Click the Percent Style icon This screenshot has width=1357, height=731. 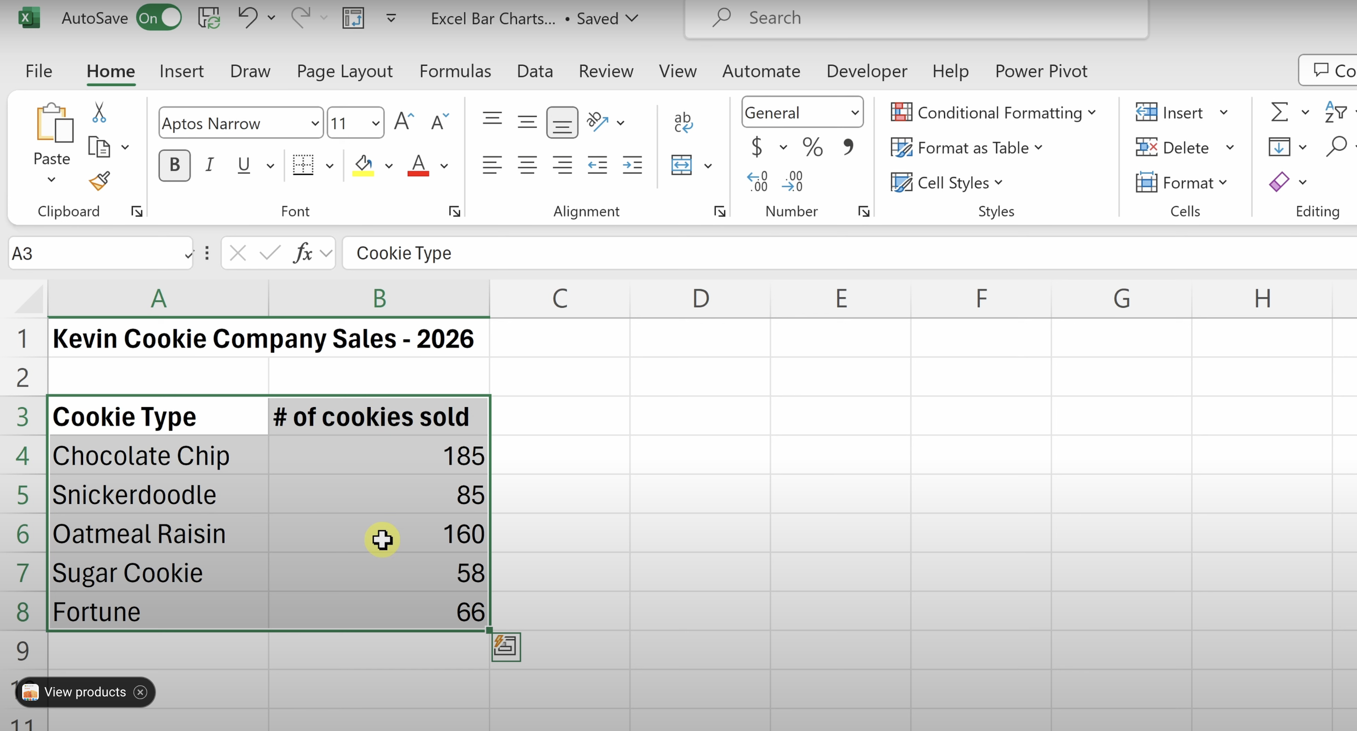coord(812,148)
